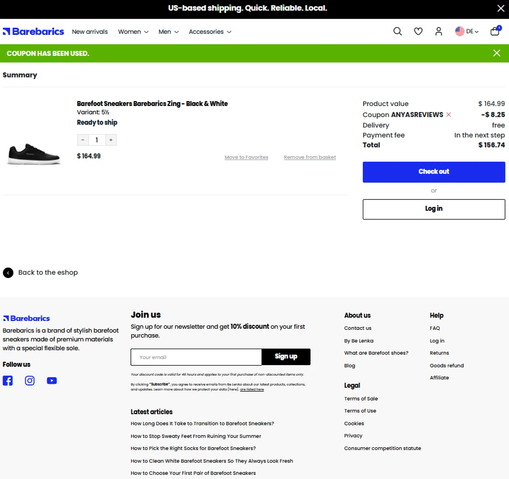This screenshot has width=509, height=479.
Task: Open the black sneaker product thumbnail
Action: 34,154
